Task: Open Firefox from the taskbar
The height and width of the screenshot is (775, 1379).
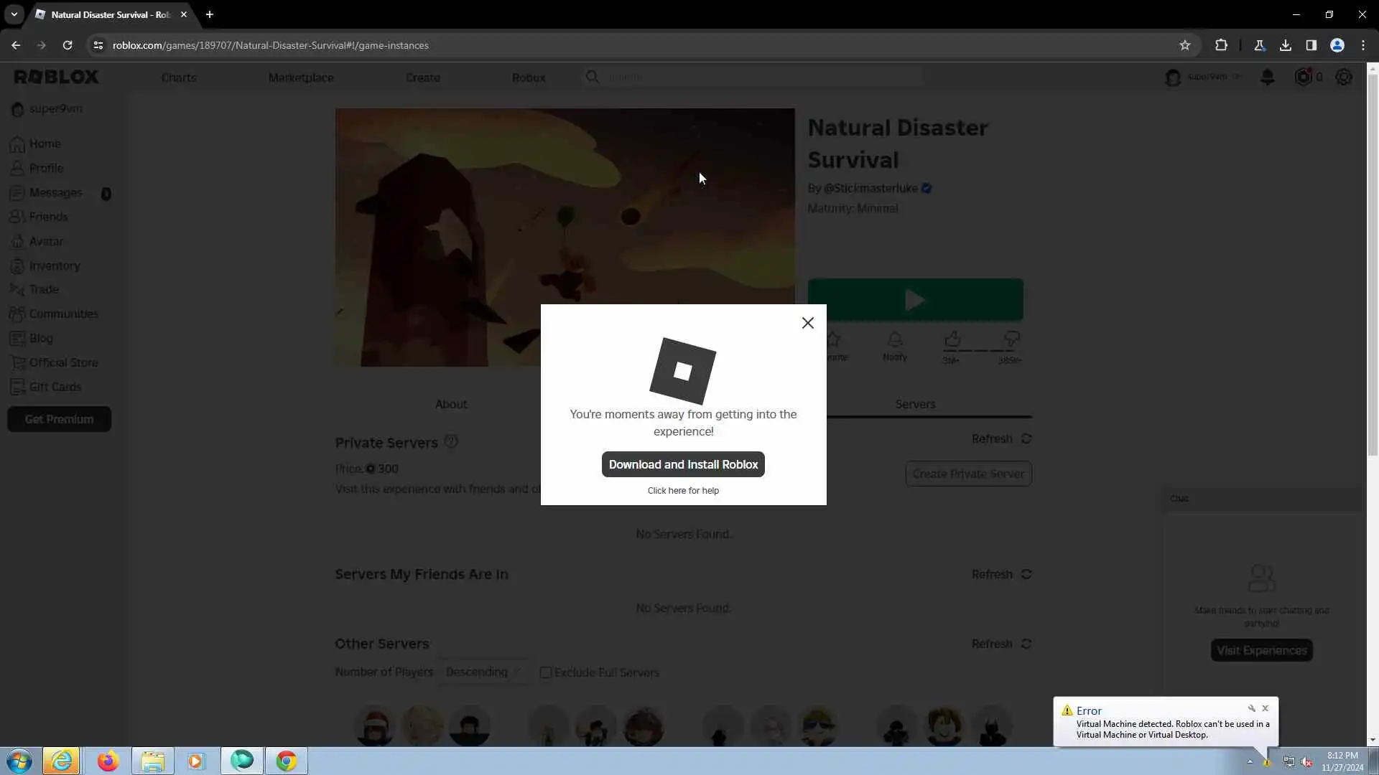Action: tap(108, 761)
